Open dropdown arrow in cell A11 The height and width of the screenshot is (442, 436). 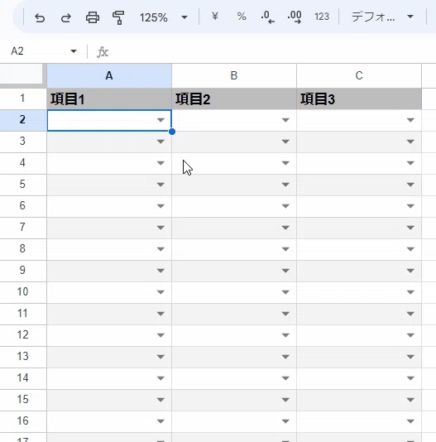point(161,314)
